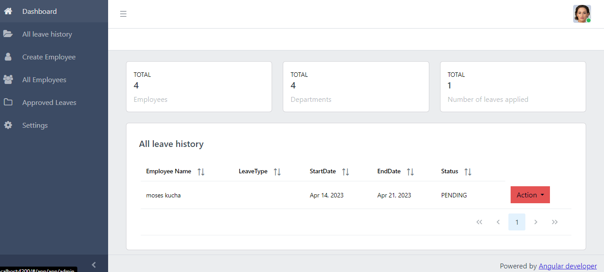This screenshot has height=272, width=604.
Task: Sort by EndDate column arrows
Action: point(410,172)
